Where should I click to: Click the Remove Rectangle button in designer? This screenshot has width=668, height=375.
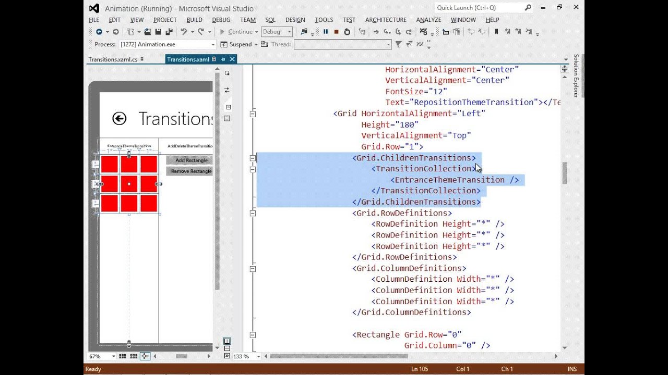(x=190, y=171)
